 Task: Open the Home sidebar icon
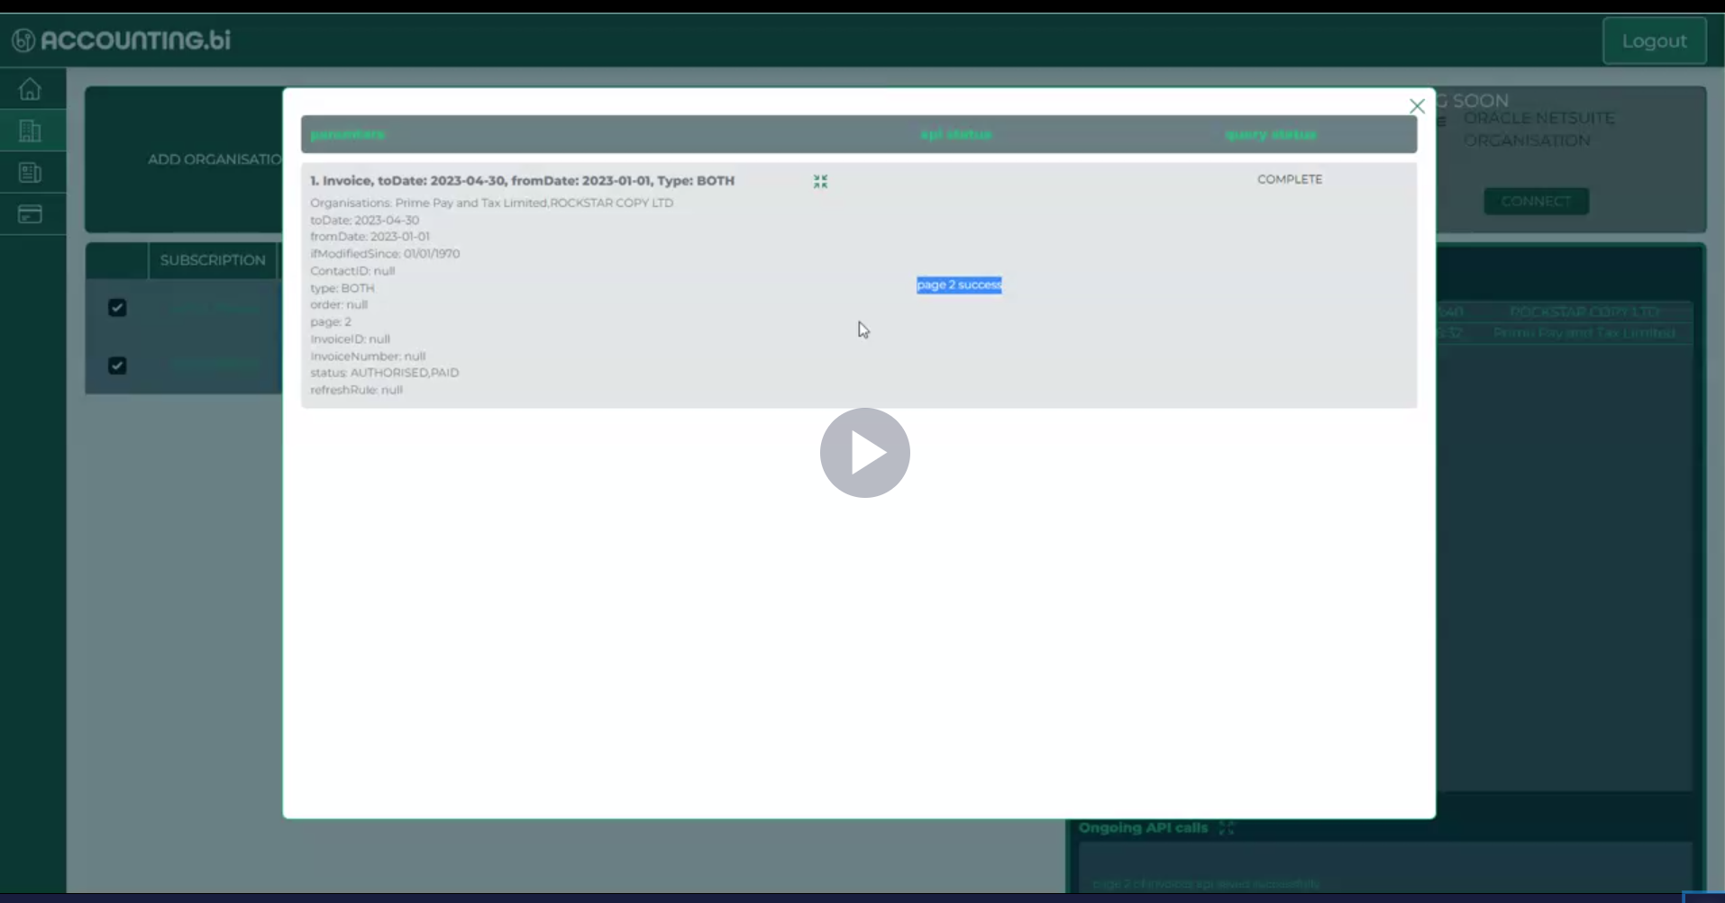30,88
